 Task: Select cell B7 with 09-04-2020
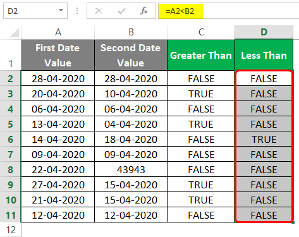131,154
